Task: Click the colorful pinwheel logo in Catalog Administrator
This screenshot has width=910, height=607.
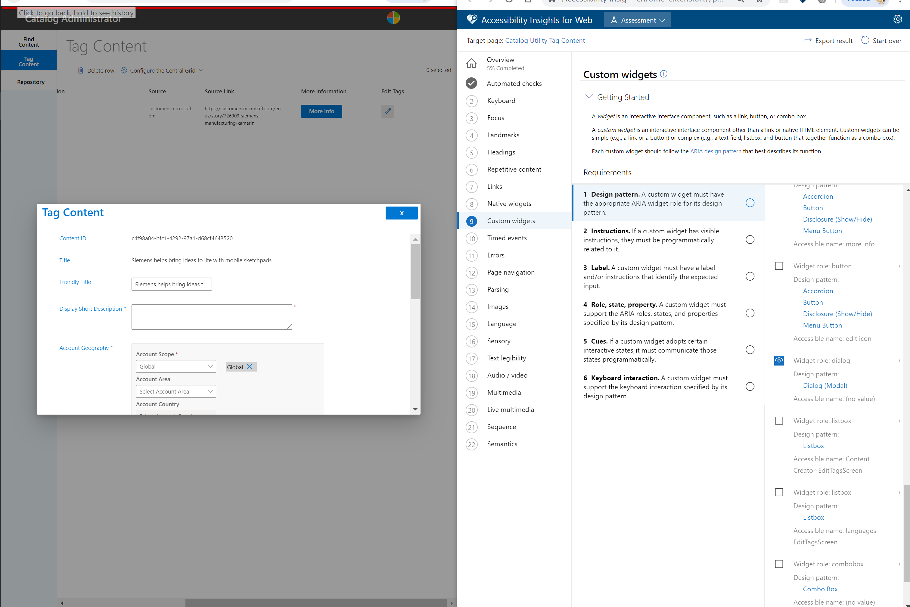Action: pos(393,18)
